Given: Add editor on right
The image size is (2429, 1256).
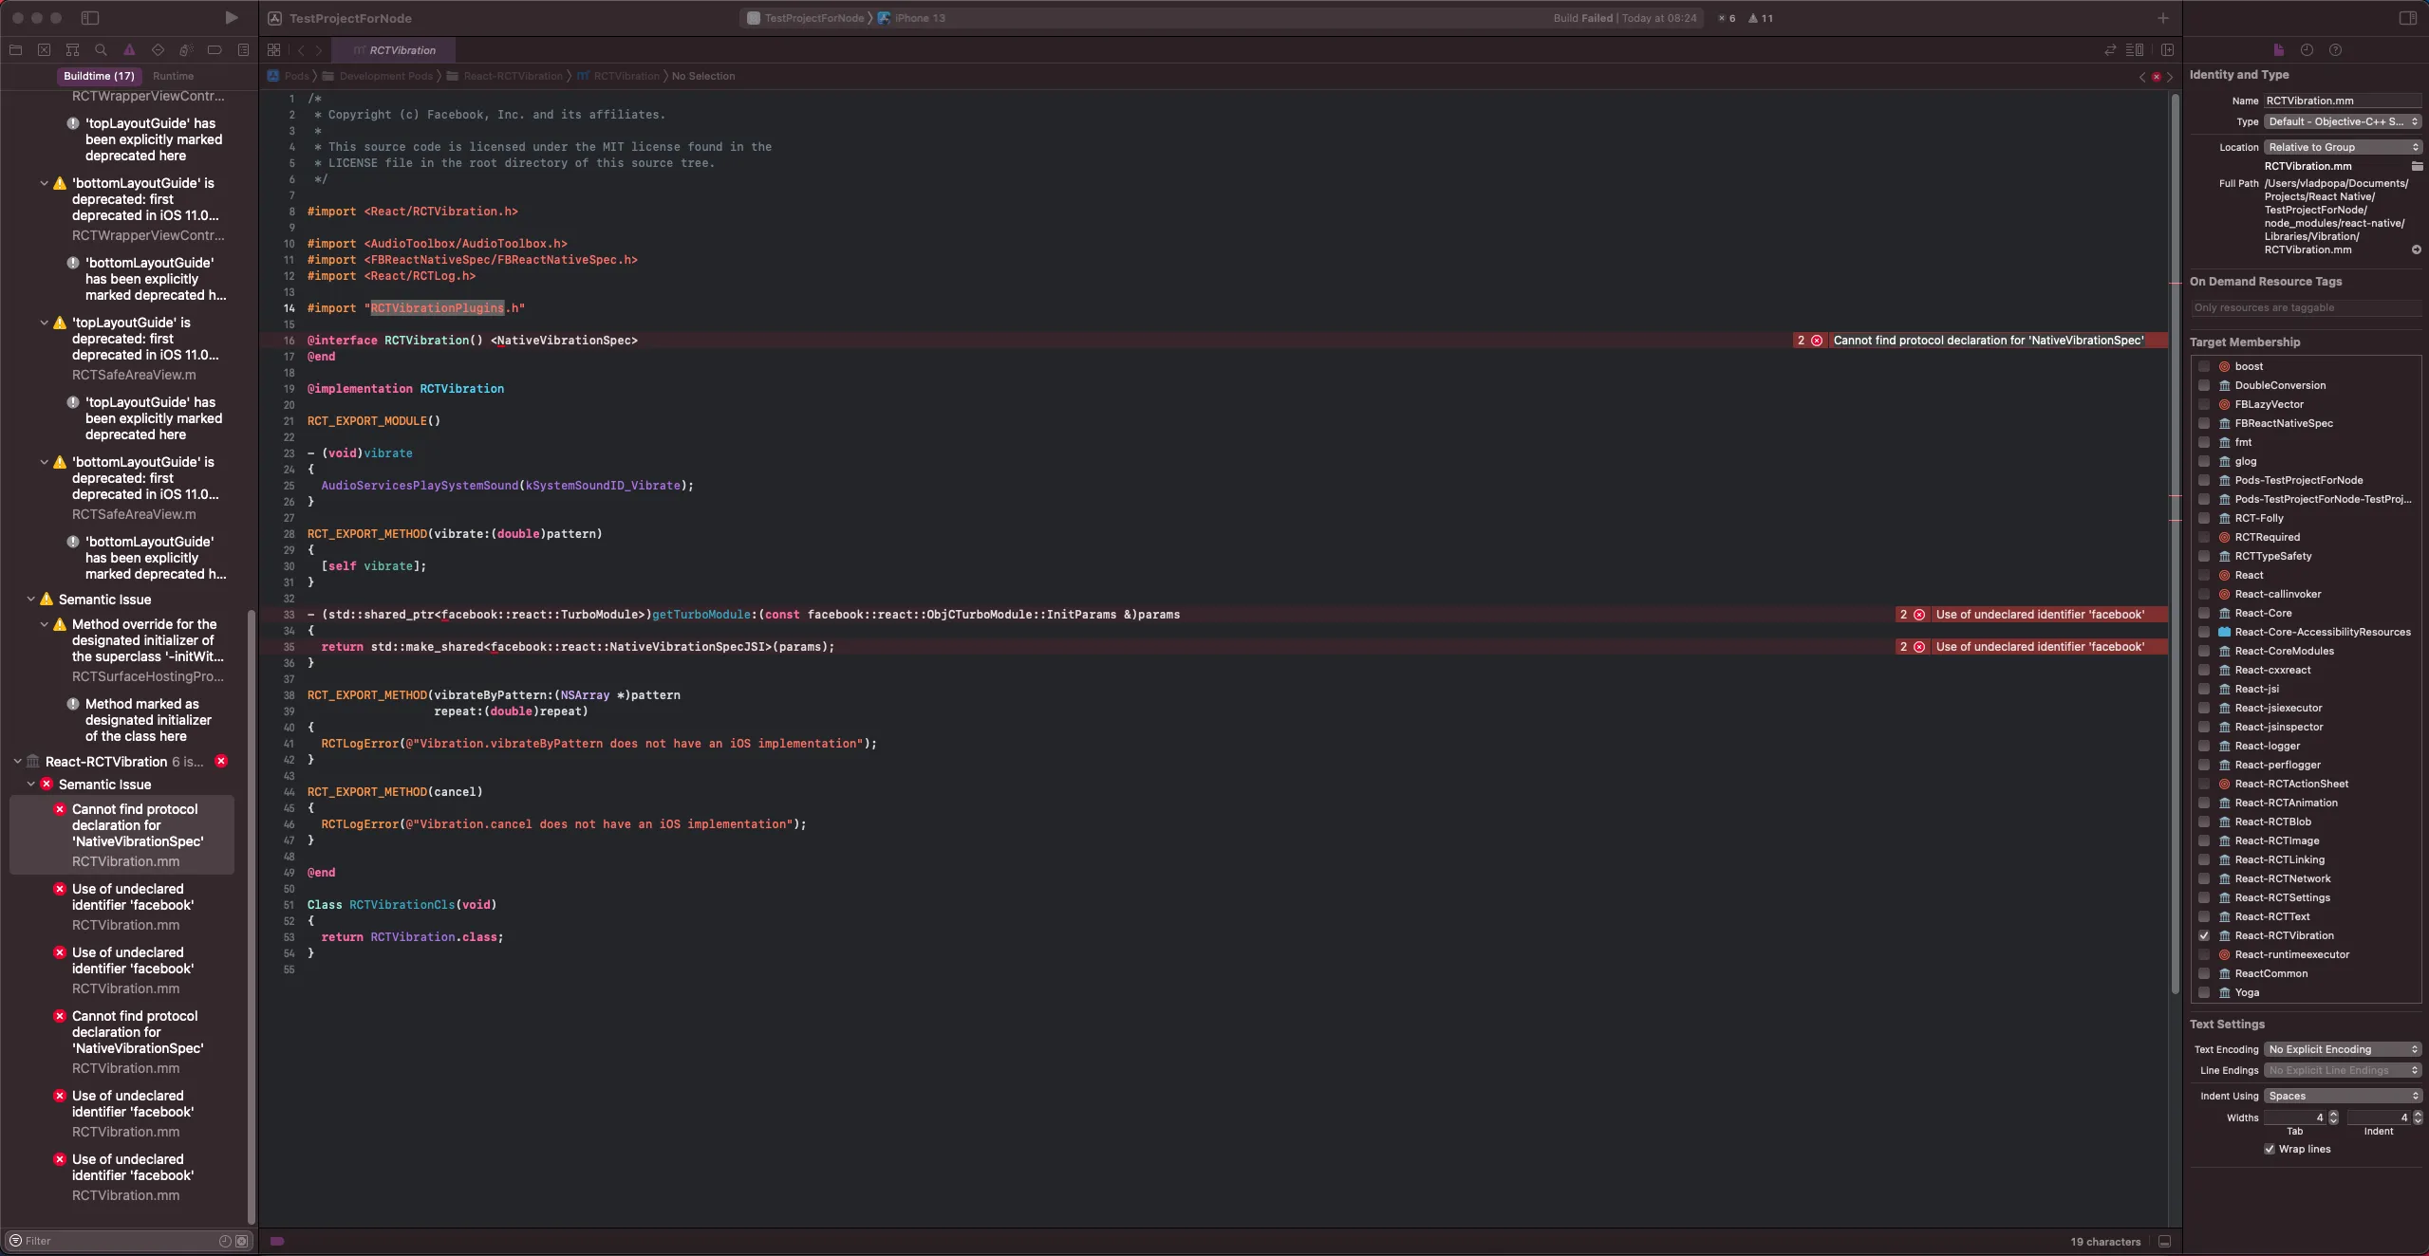Looking at the screenshot, I should pyautogui.click(x=2167, y=50).
